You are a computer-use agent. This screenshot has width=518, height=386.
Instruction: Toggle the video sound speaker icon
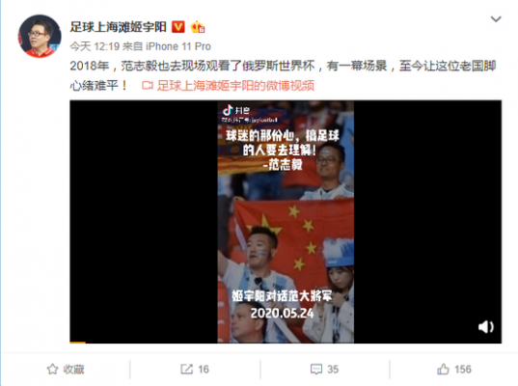coord(485,327)
